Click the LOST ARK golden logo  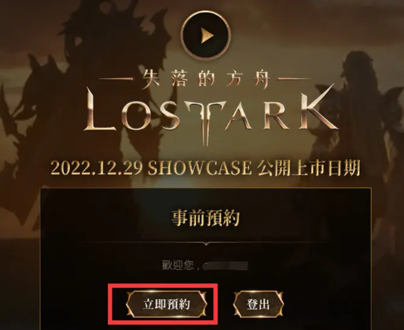(210, 114)
